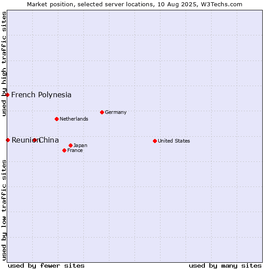
Task: Click the 'United States' label
Action: click(x=174, y=141)
